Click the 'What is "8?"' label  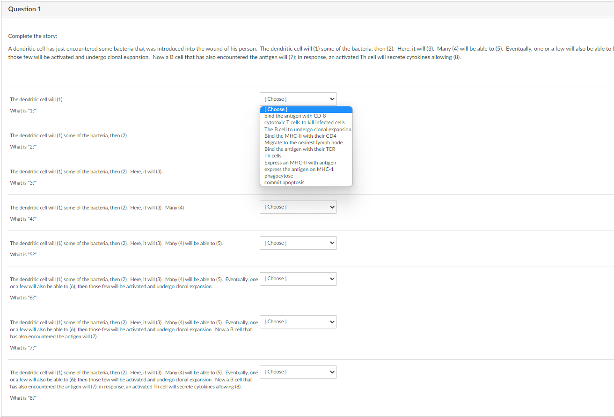[x=23, y=398]
